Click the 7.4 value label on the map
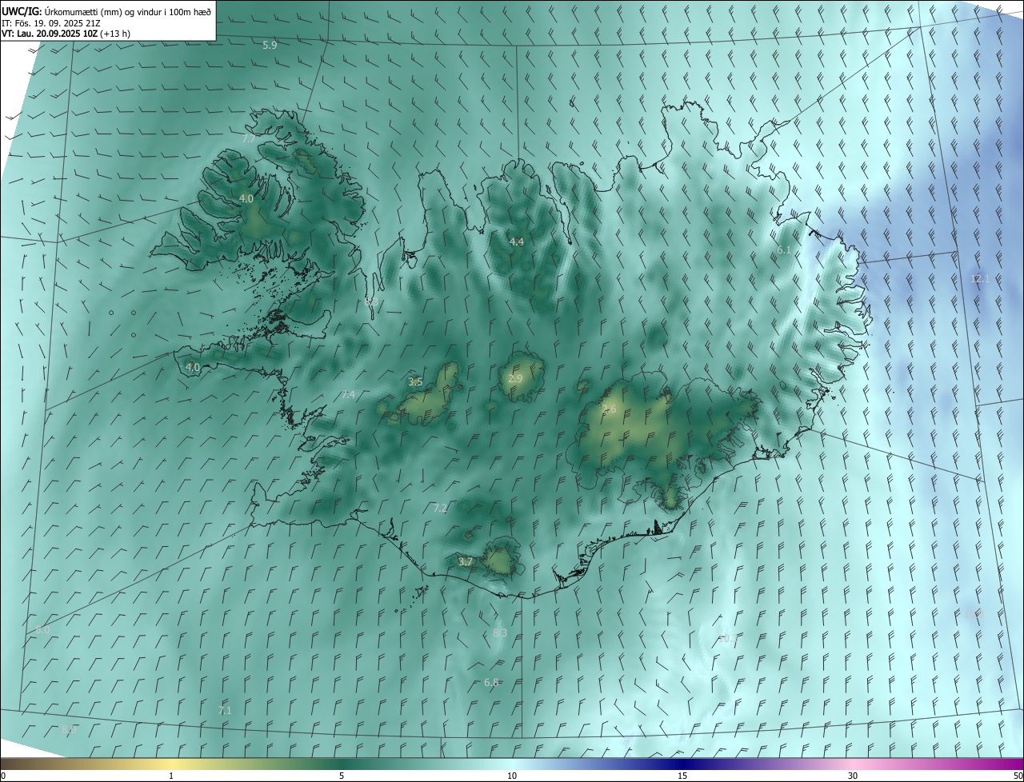The image size is (1024, 782). [x=348, y=395]
